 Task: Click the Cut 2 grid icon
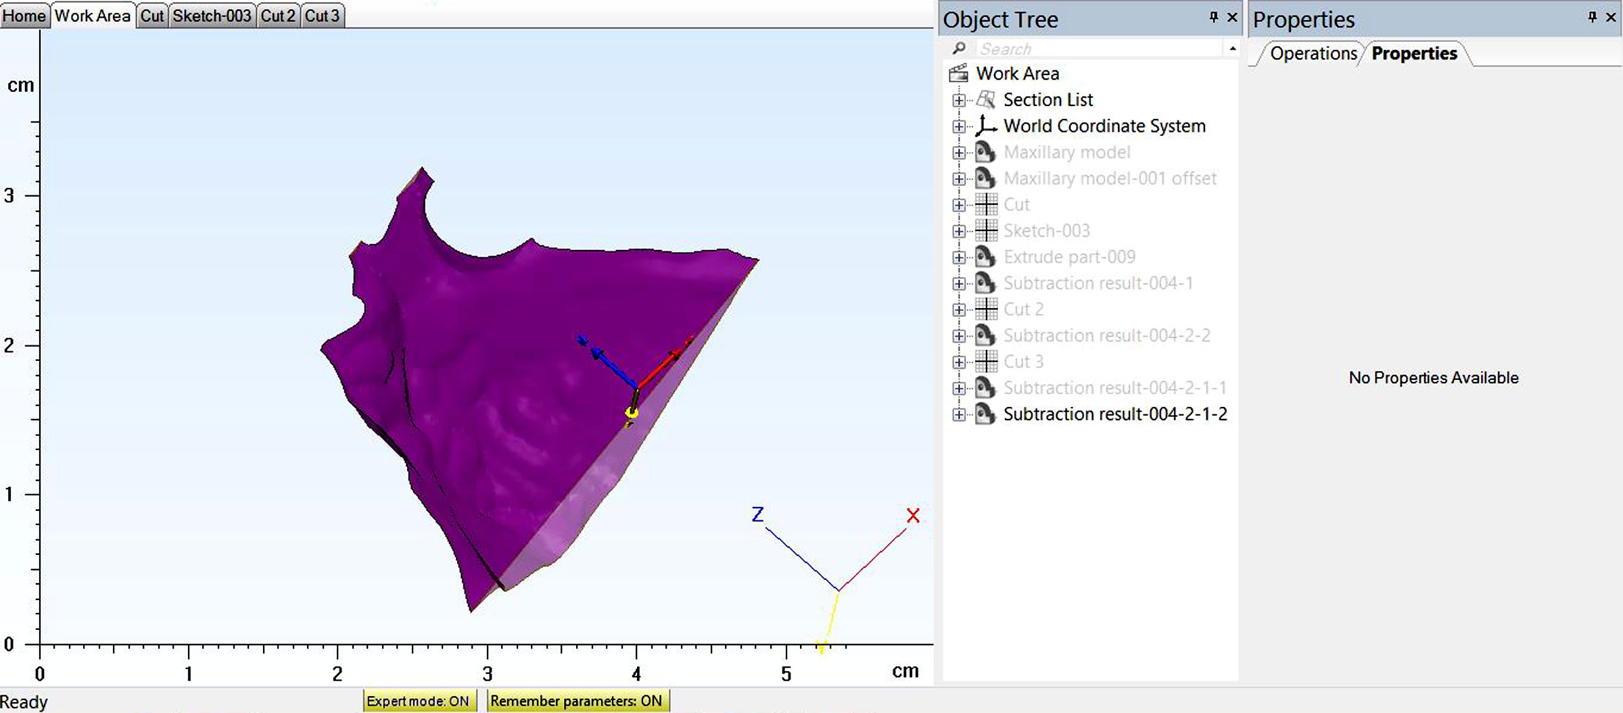(x=986, y=310)
